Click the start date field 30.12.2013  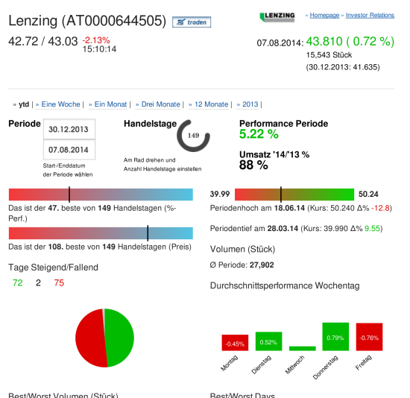click(x=69, y=129)
